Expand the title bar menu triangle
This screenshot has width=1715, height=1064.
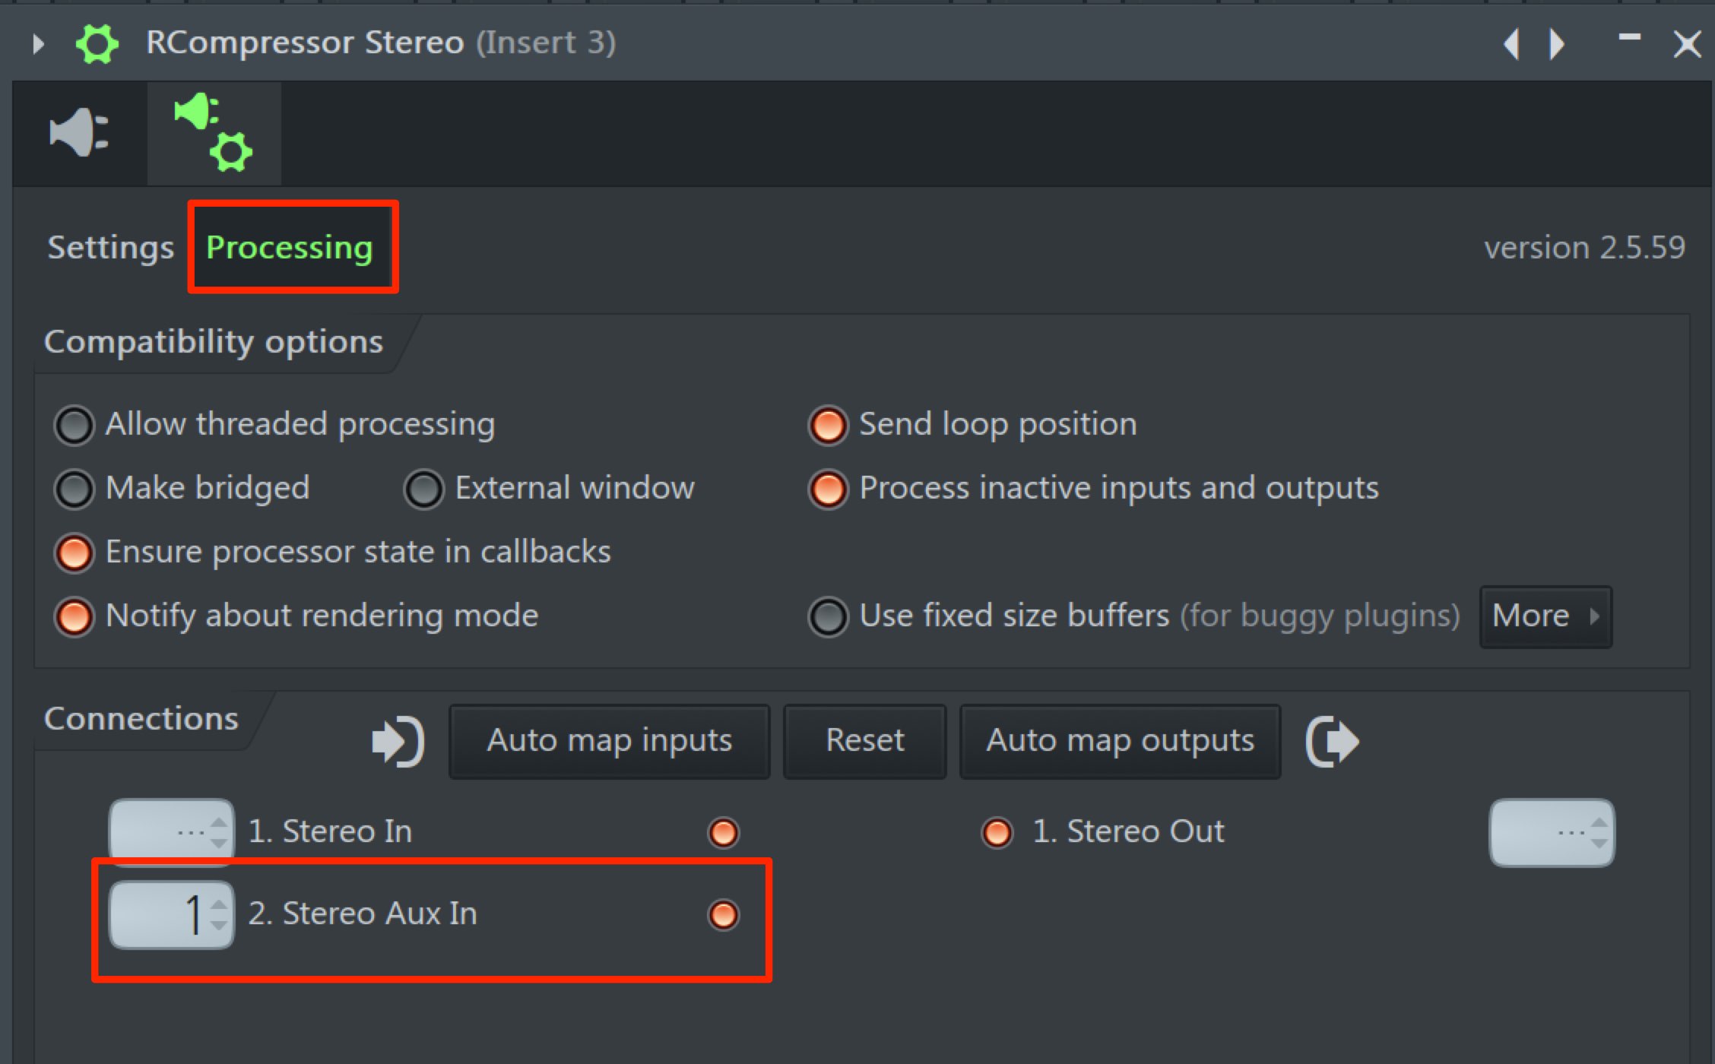[38, 43]
